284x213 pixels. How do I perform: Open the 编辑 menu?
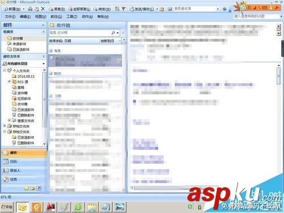tap(25, 16)
